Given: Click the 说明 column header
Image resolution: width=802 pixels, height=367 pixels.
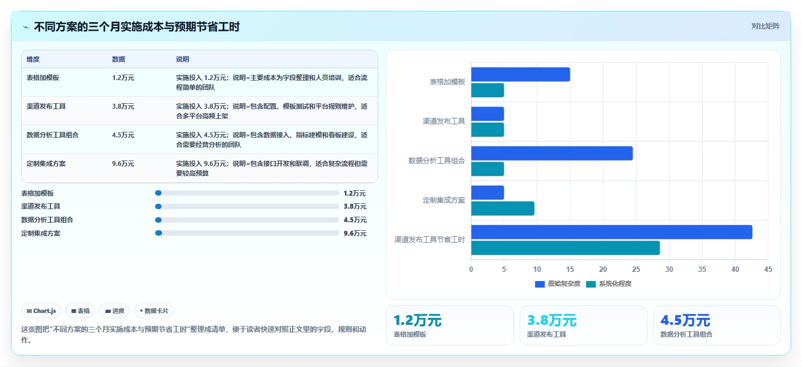Looking at the screenshot, I should 183,59.
